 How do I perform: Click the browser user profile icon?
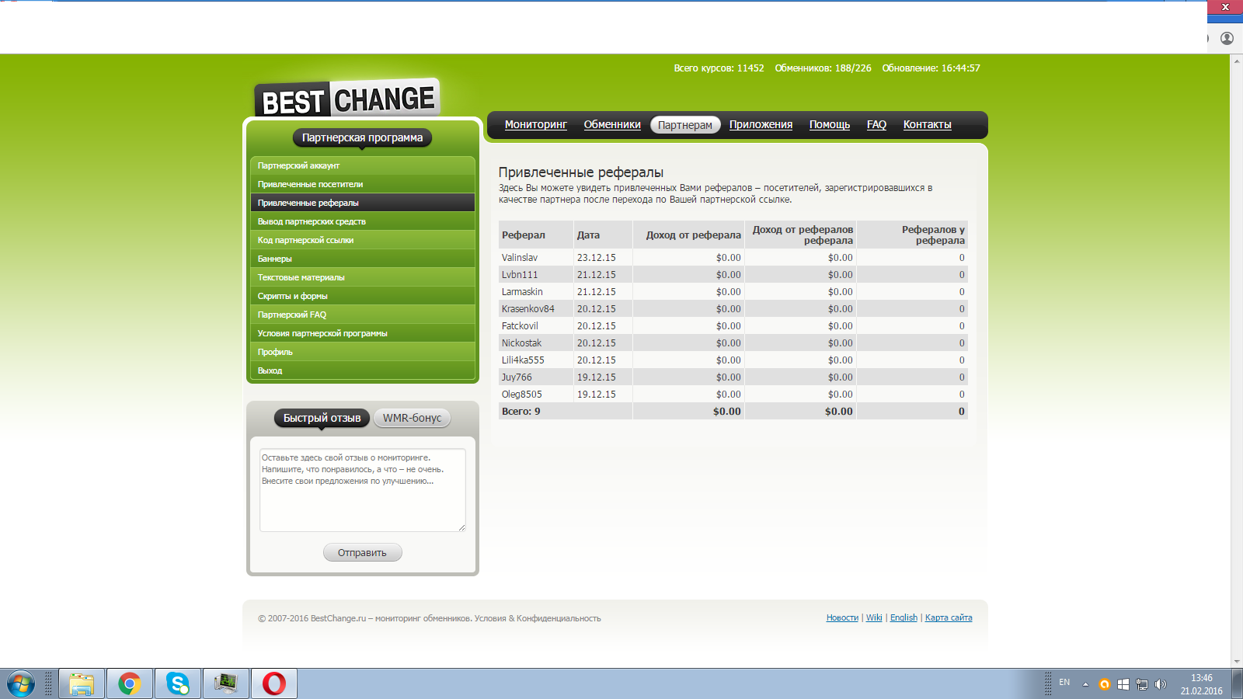[x=1227, y=38]
